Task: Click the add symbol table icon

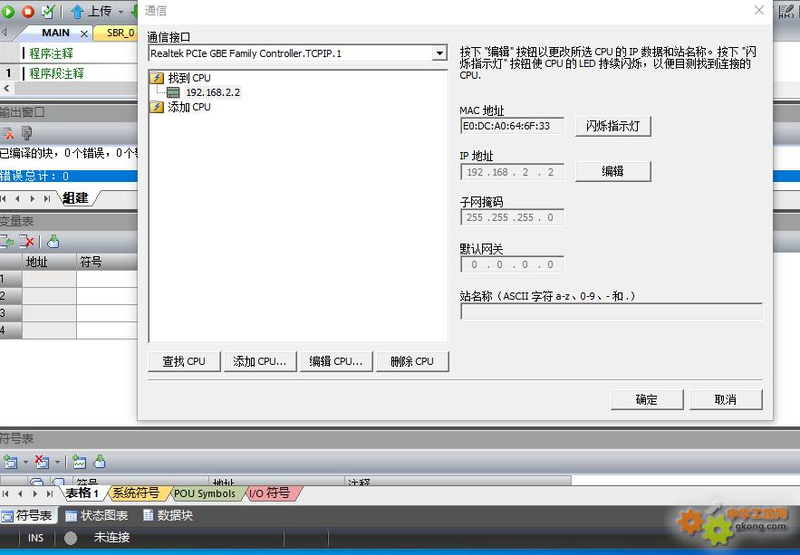Action: pos(10,463)
